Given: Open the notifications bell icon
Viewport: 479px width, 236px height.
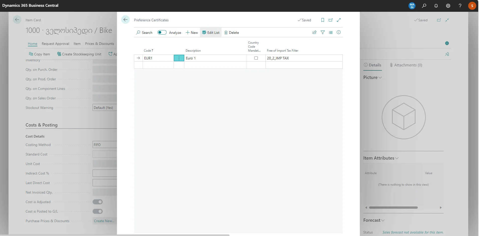Looking at the screenshot, I should click(436, 6).
